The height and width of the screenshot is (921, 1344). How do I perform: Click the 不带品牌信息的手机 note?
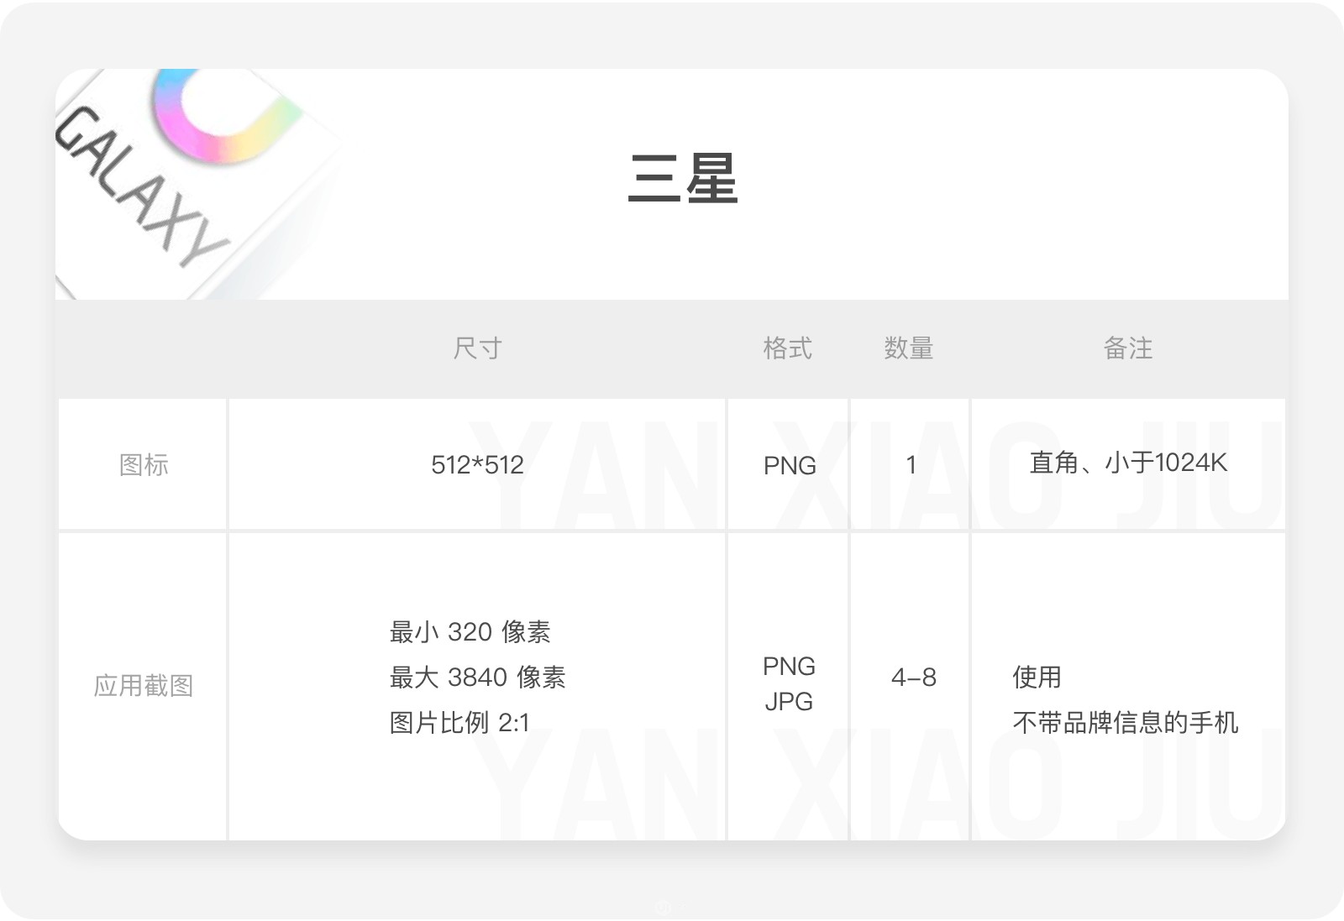coord(1125,722)
